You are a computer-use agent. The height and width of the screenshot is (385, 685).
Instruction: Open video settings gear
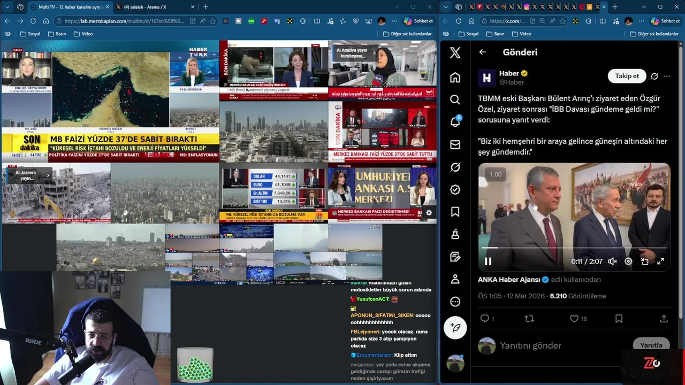tap(628, 261)
